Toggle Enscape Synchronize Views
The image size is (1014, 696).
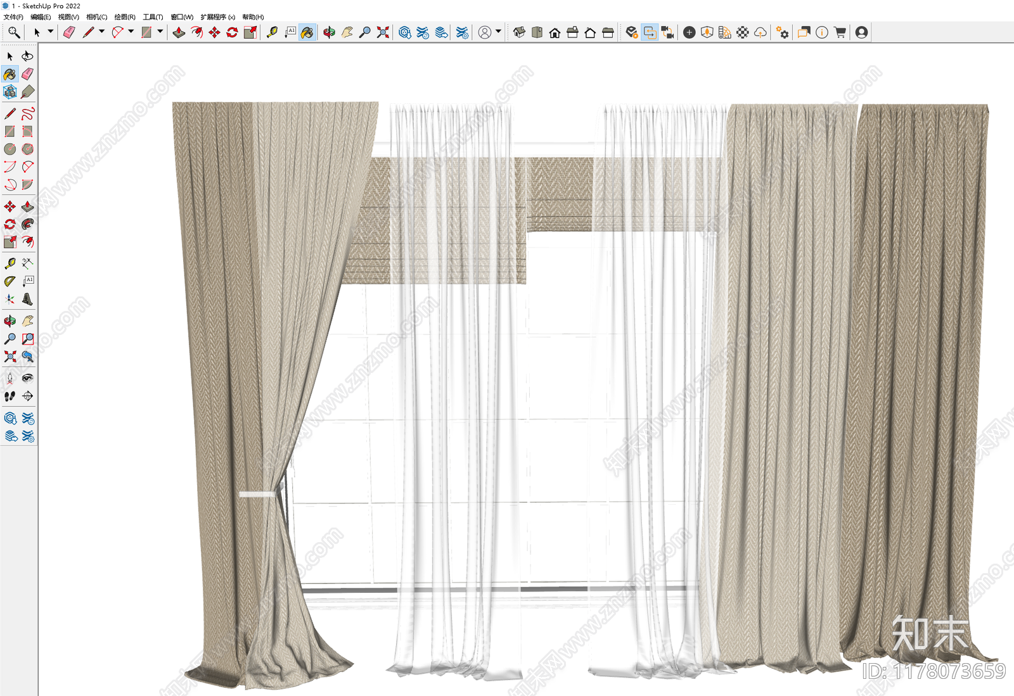[x=667, y=32]
